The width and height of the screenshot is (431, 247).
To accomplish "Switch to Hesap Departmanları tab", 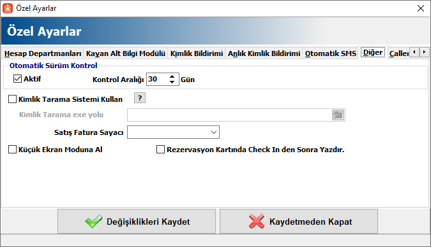I will pos(43,53).
